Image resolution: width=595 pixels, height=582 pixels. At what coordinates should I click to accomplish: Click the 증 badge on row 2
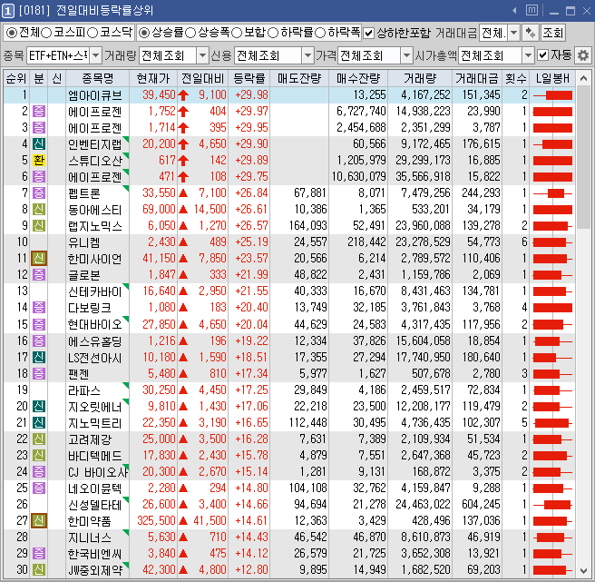(x=39, y=112)
